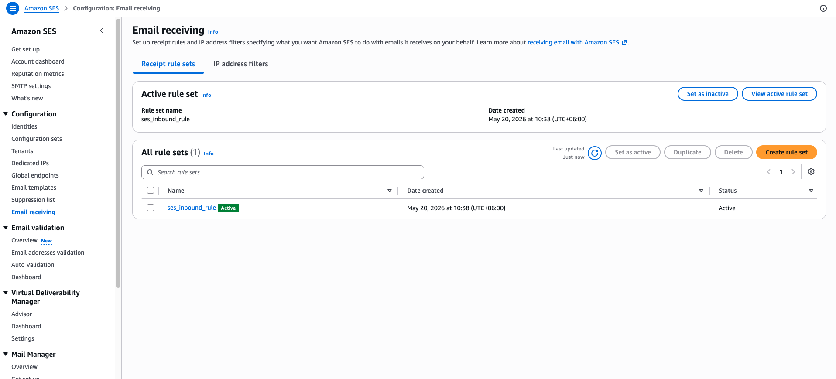Select the Receipt rule sets tab
The image size is (836, 379).
pyautogui.click(x=168, y=64)
